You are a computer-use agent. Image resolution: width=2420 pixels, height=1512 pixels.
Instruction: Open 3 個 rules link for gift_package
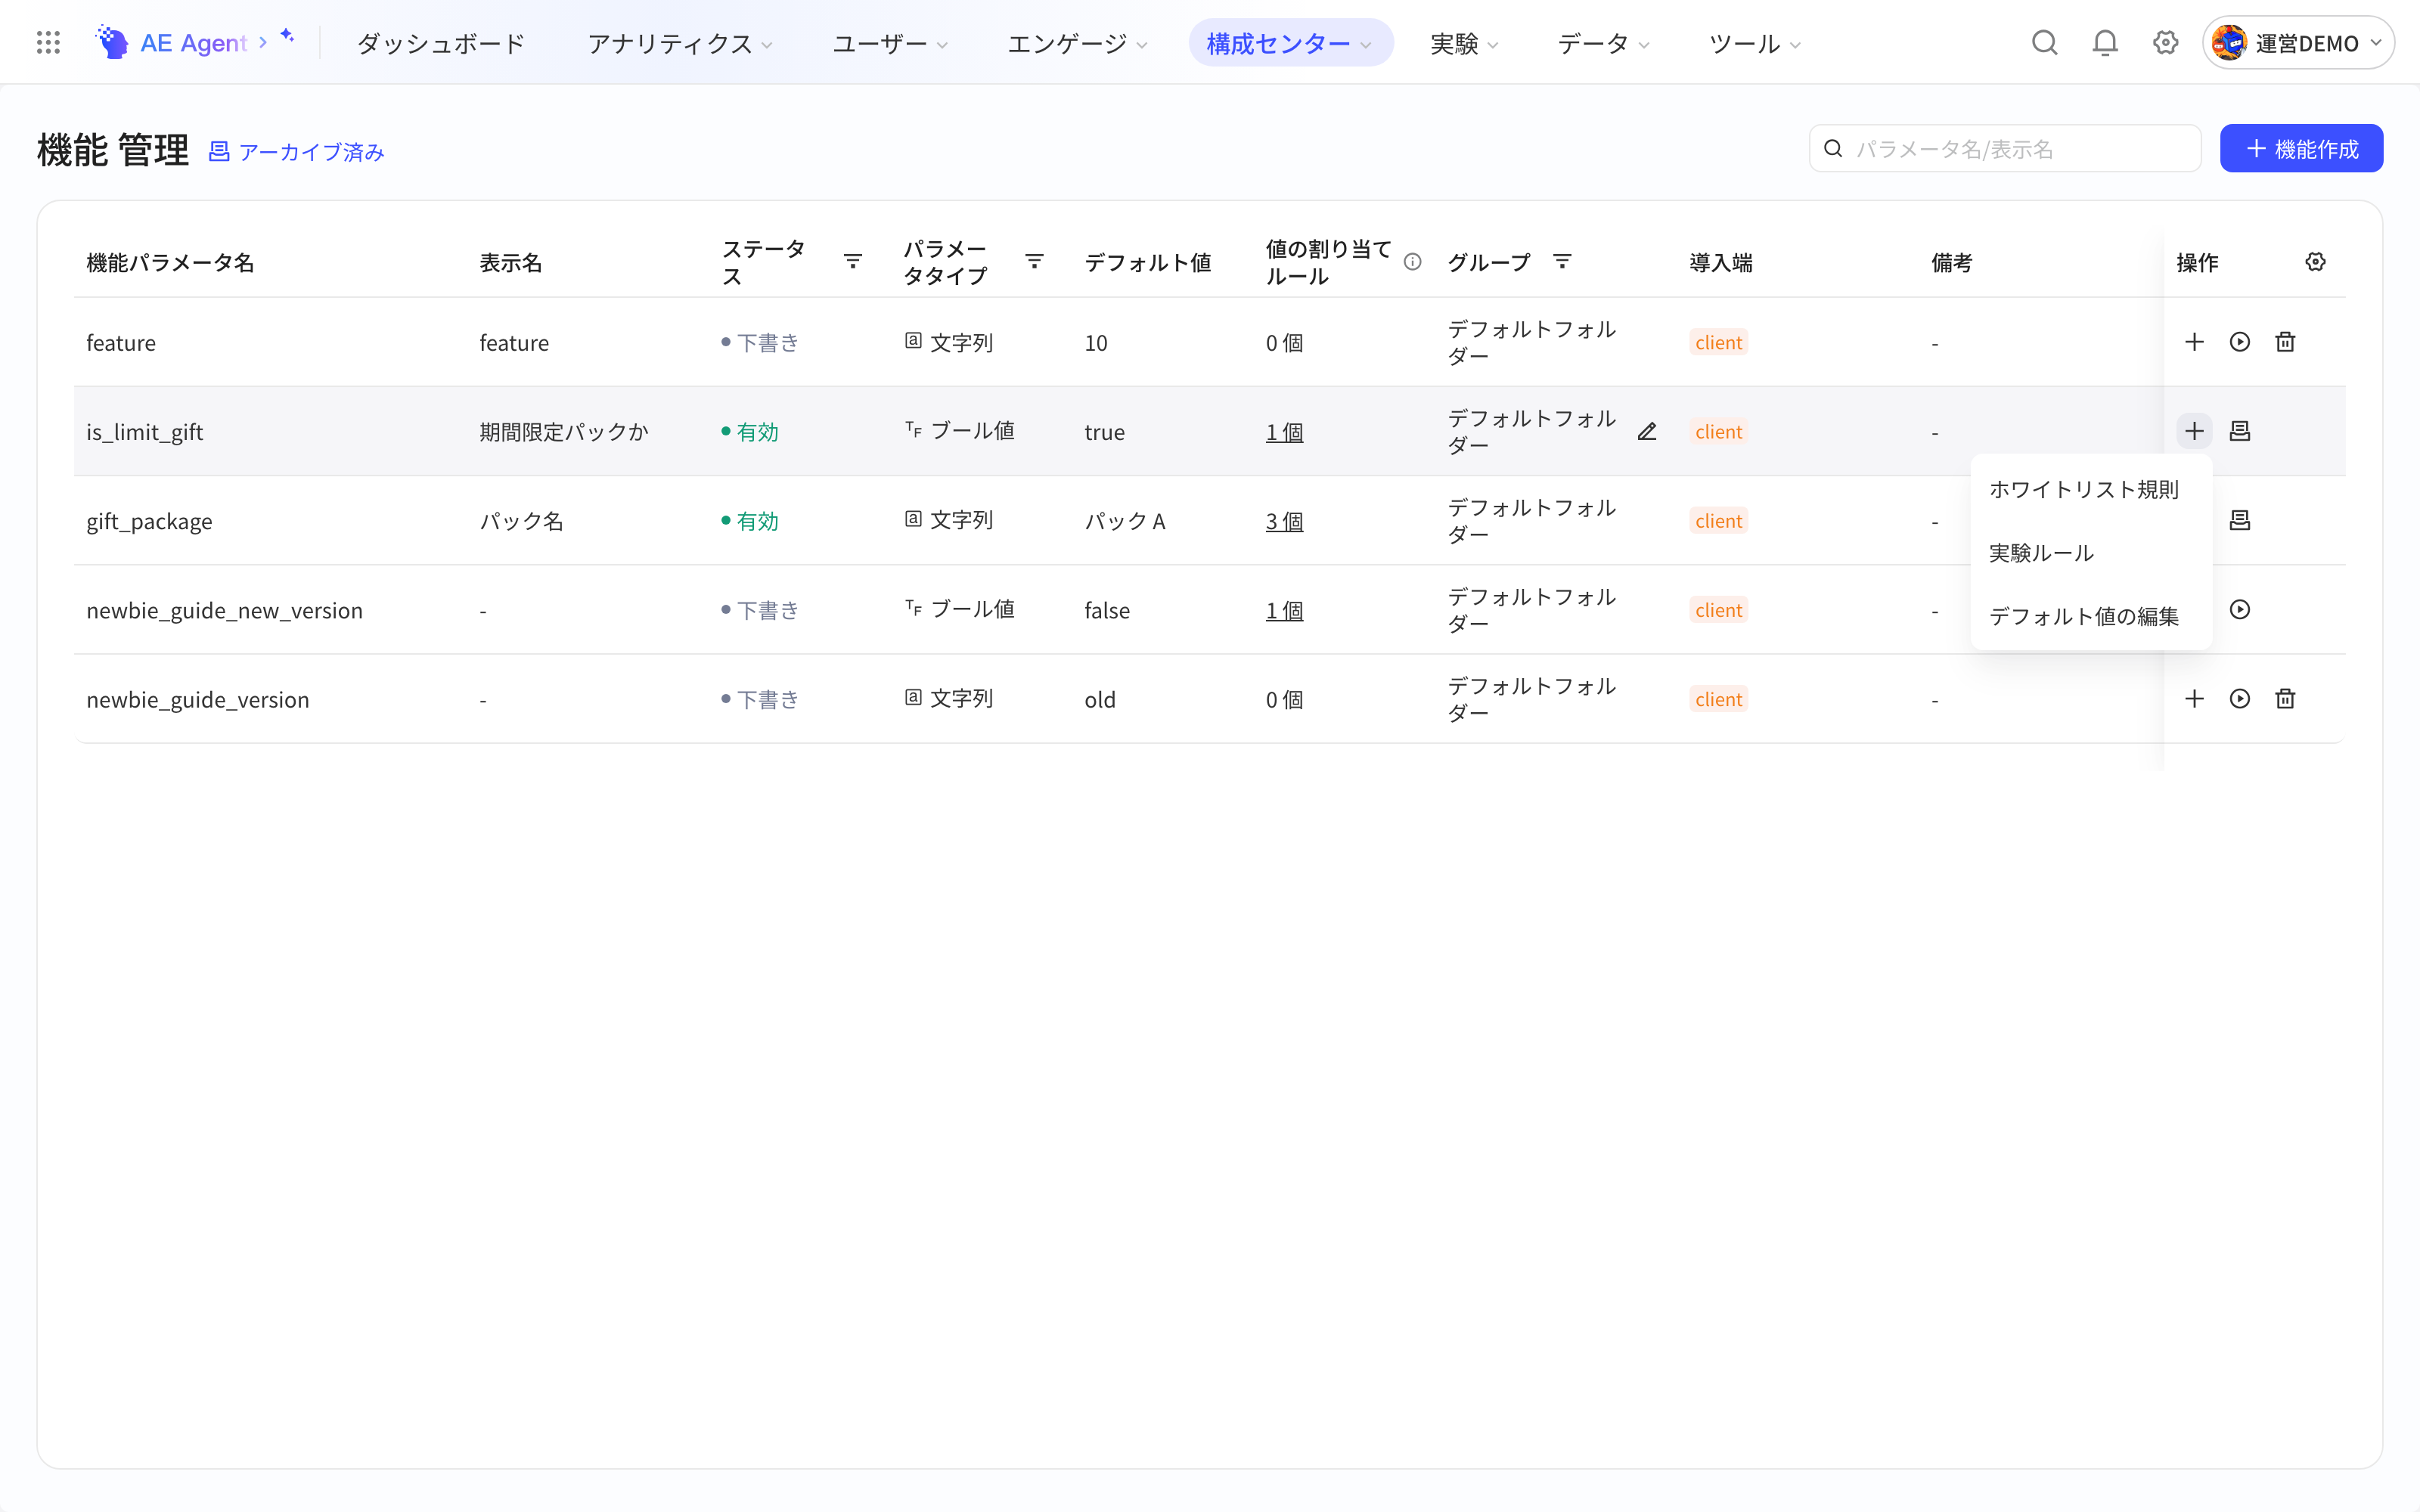pyautogui.click(x=1284, y=521)
